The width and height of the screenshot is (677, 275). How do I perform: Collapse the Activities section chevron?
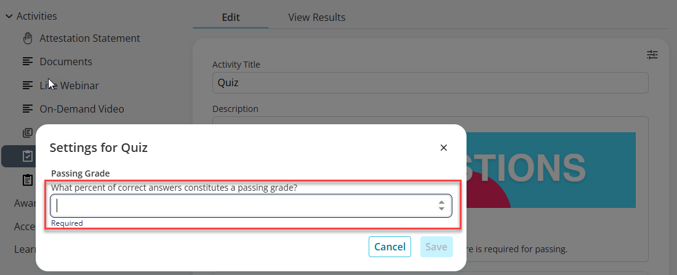pyautogui.click(x=9, y=17)
